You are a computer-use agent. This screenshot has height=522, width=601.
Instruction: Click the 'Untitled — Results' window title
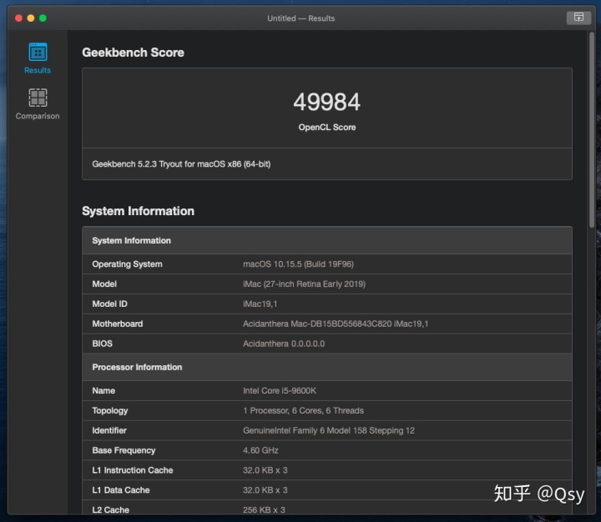[300, 18]
